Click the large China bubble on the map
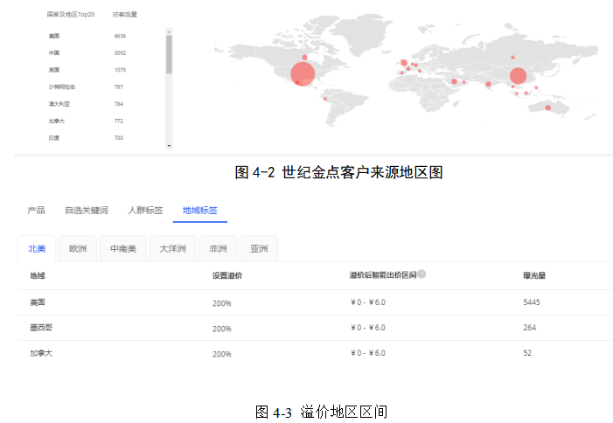Image resolution: width=613 pixels, height=423 pixels. (x=518, y=76)
